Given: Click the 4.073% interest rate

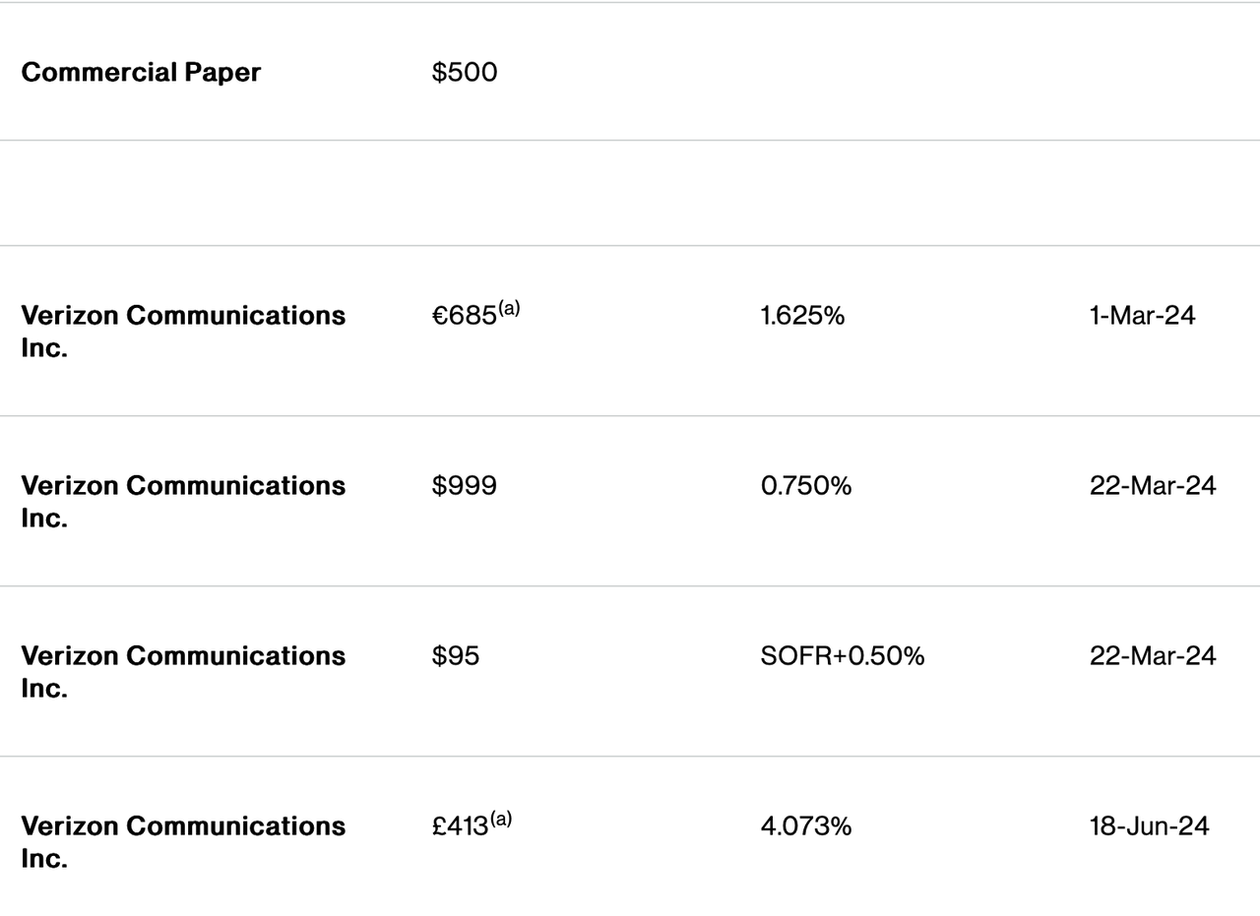Looking at the screenshot, I should (806, 826).
